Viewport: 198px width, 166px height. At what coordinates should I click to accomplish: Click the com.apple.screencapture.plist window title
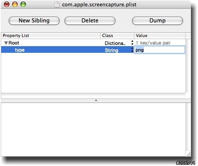click(x=99, y=5)
